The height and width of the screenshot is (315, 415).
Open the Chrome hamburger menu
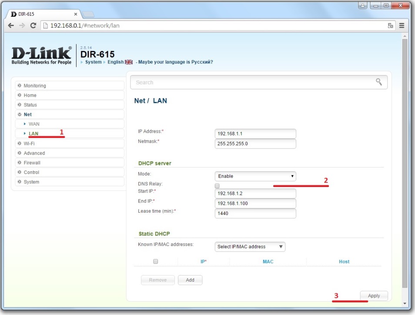[402, 25]
